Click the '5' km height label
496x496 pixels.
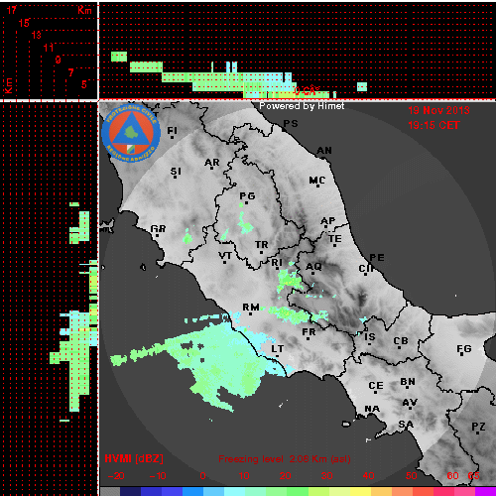click(84, 84)
